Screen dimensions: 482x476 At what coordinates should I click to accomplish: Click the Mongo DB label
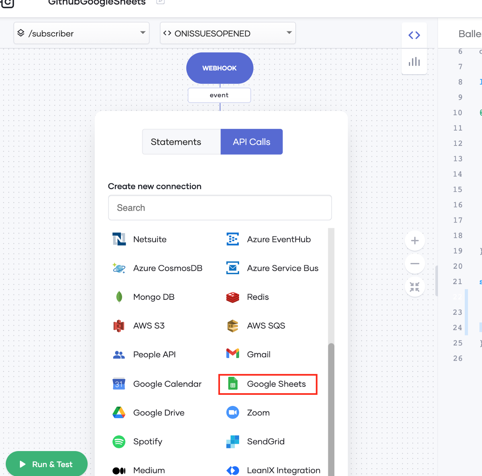(x=154, y=297)
